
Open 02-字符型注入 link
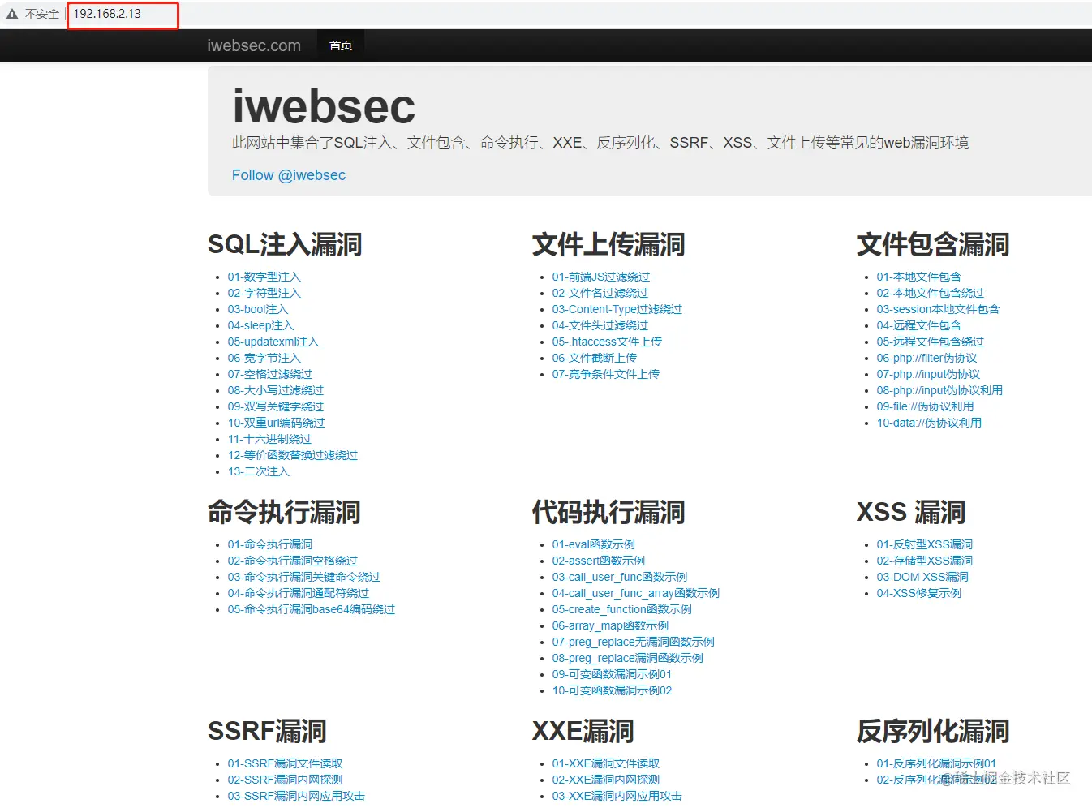[264, 293]
